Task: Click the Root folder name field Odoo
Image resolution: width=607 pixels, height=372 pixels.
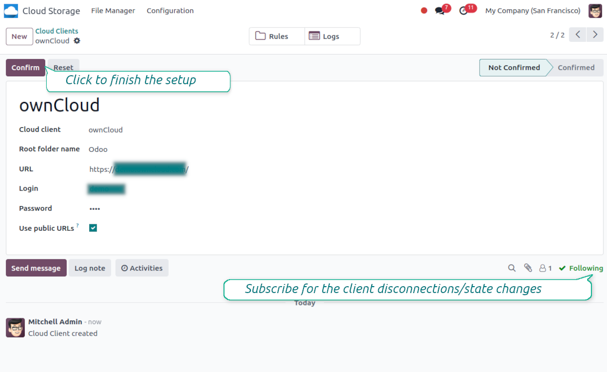Action: pos(98,149)
